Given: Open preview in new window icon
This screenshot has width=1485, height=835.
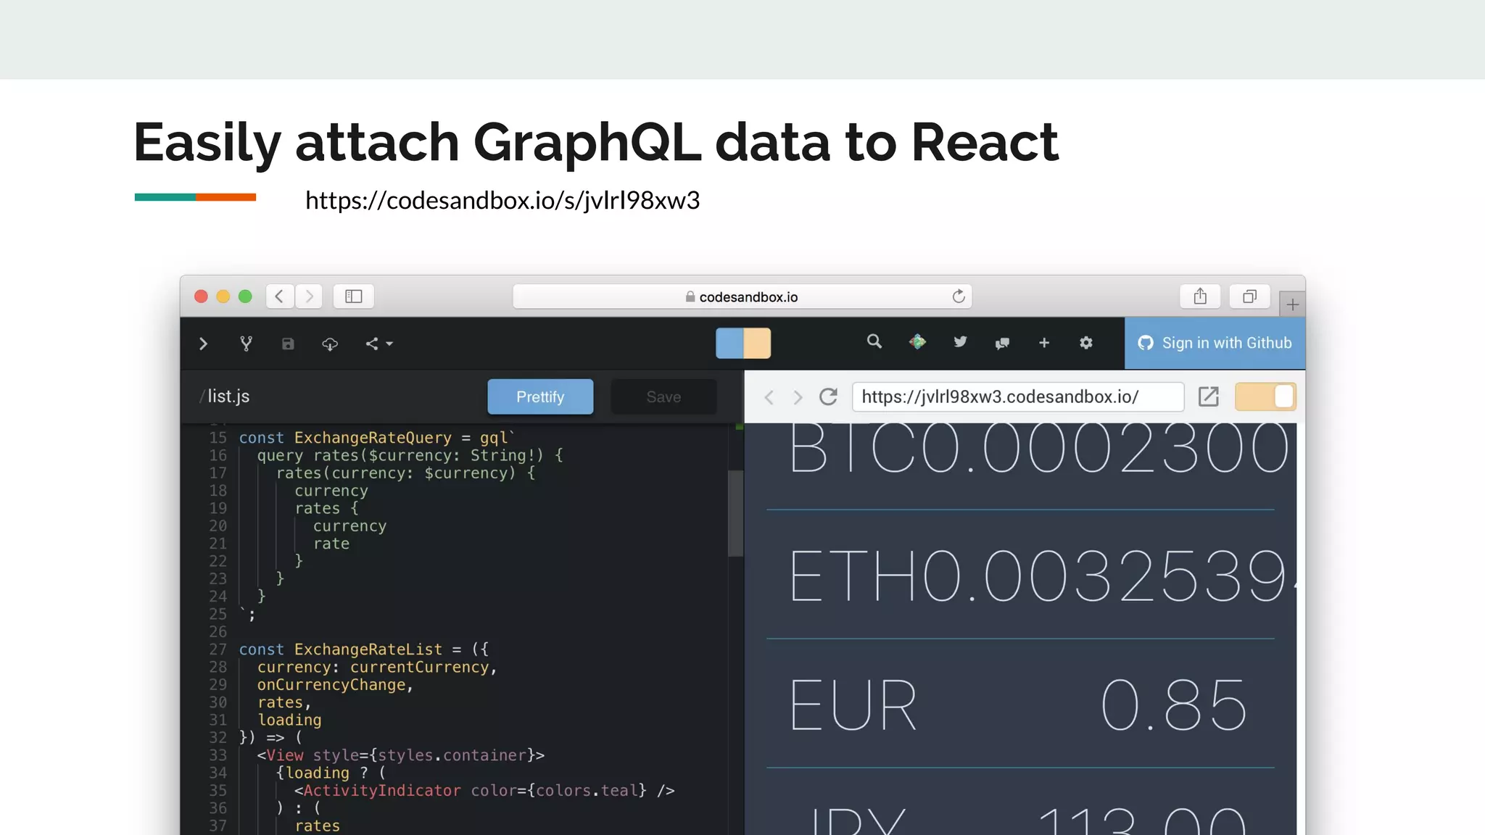Looking at the screenshot, I should click(1209, 396).
